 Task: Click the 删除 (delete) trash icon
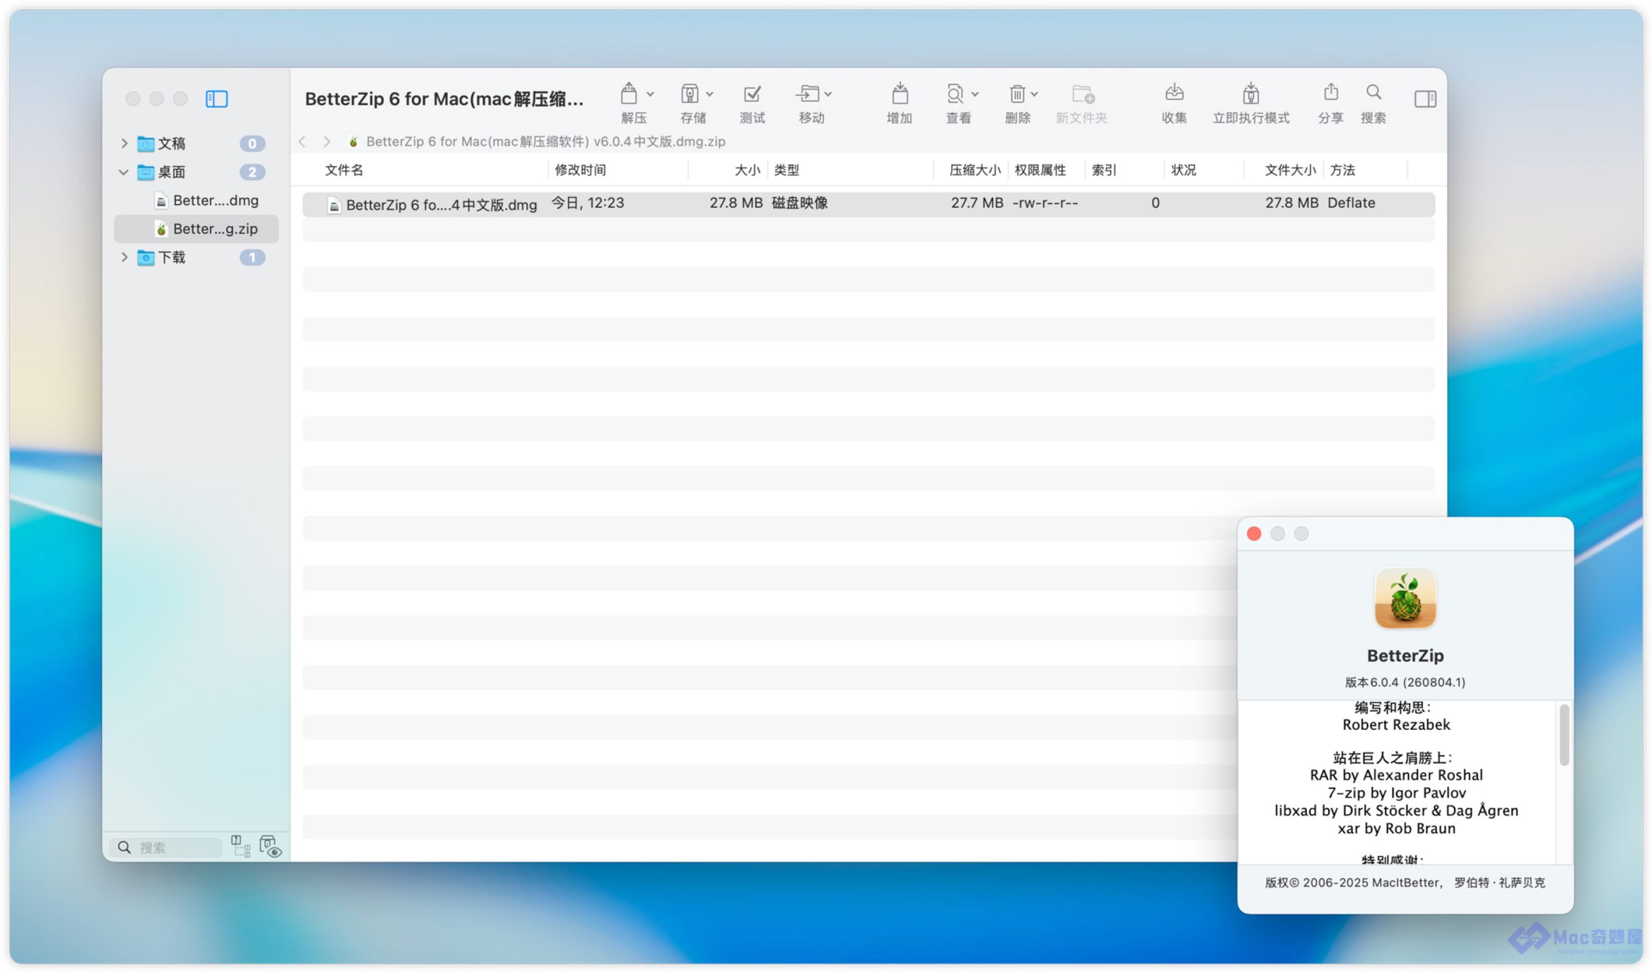(x=1017, y=94)
